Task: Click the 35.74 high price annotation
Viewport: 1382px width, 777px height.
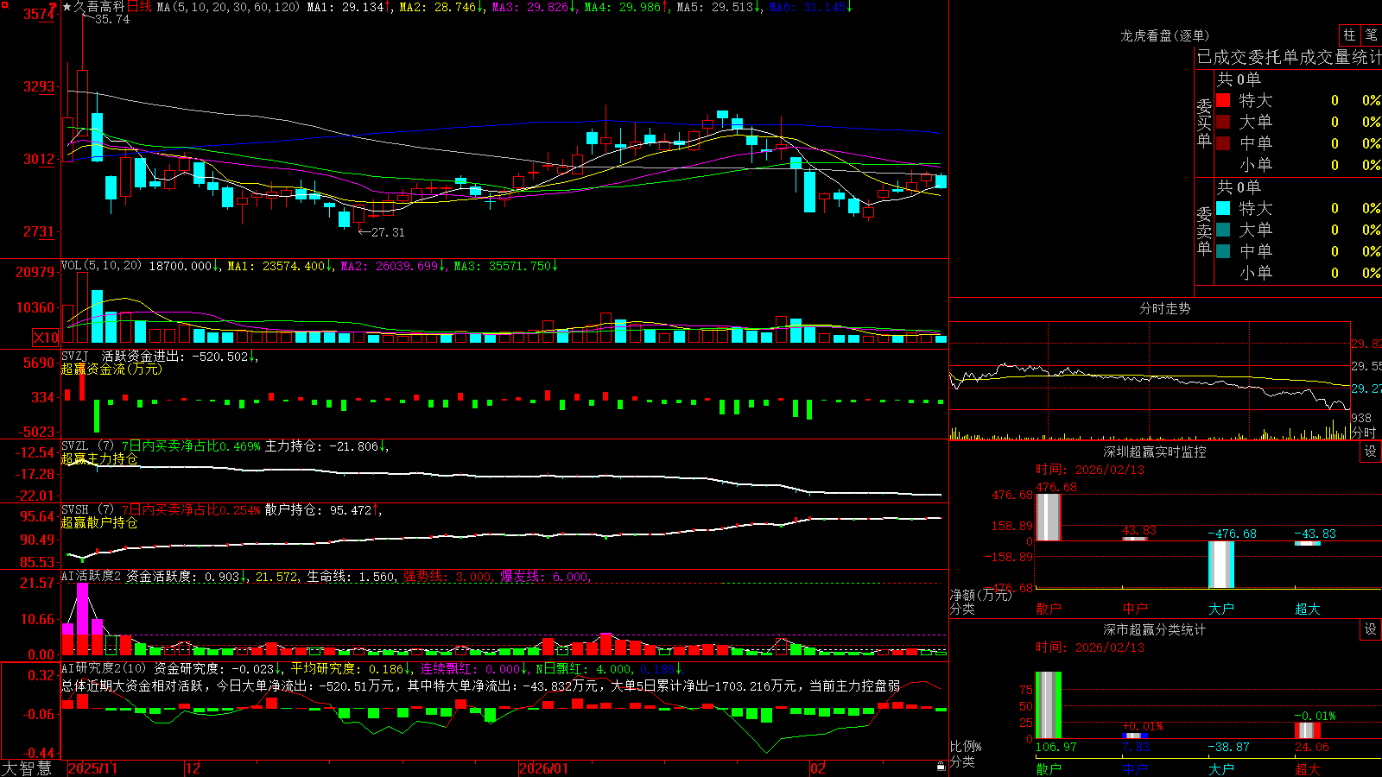Action: [x=111, y=19]
